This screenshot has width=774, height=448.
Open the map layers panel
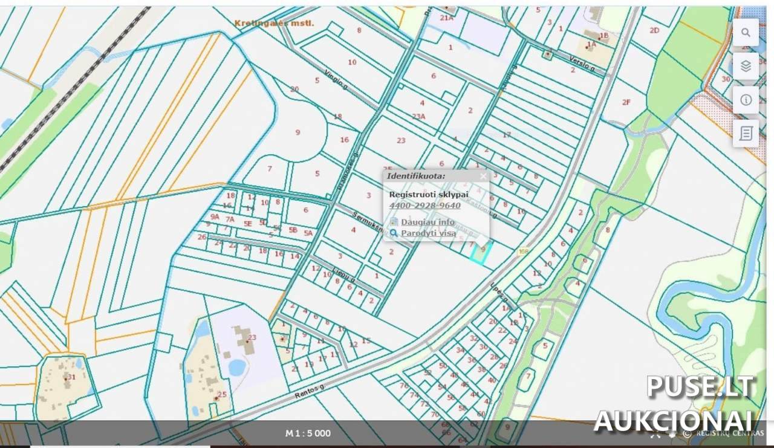click(x=746, y=67)
